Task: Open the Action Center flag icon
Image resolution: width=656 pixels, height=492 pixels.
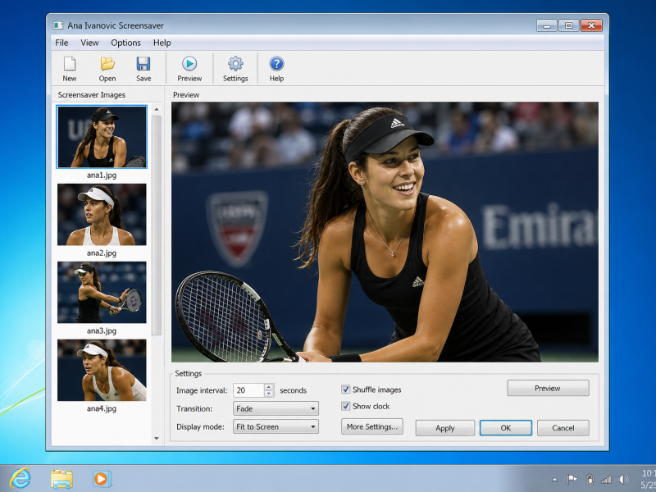Action: pos(572,479)
